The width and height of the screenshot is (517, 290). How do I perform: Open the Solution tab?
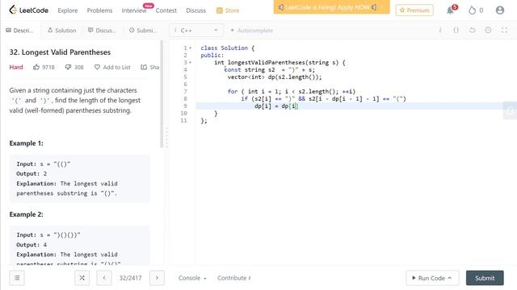point(62,31)
